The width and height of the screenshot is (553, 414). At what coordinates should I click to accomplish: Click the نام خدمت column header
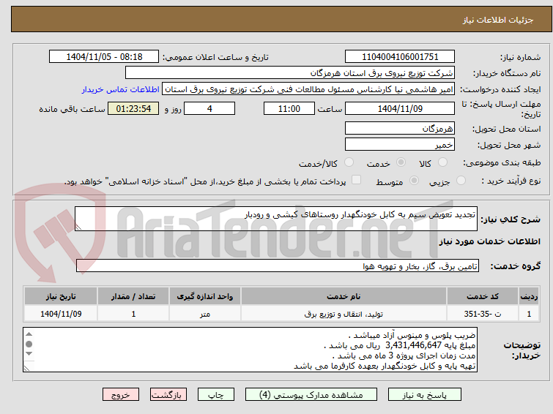[x=344, y=296]
